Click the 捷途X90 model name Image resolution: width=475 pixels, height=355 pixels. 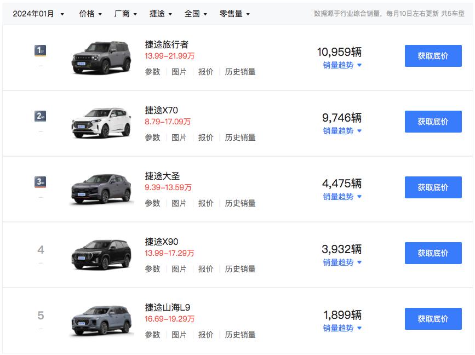tap(162, 242)
